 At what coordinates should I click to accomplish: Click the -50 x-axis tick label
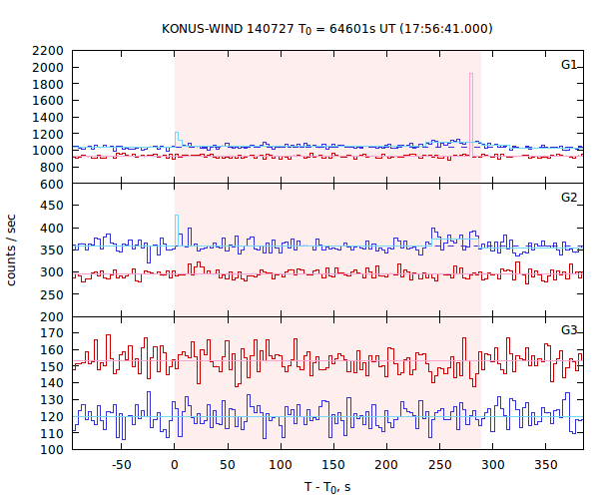[121, 465]
